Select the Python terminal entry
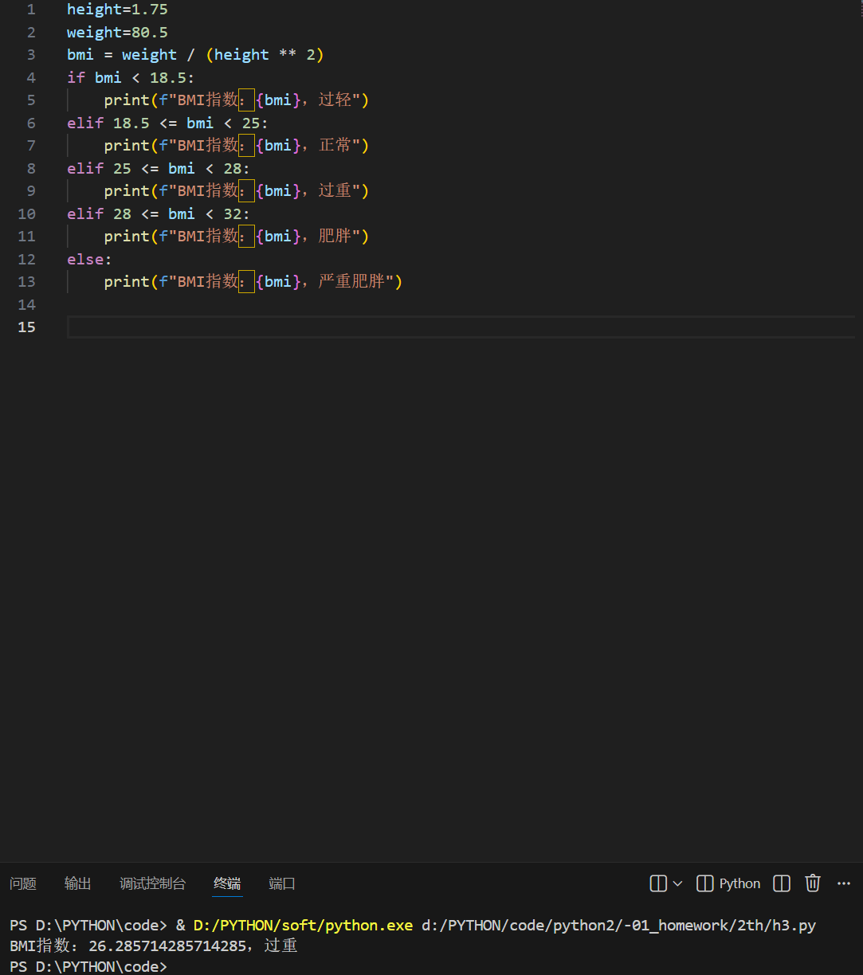863x975 pixels. (739, 883)
